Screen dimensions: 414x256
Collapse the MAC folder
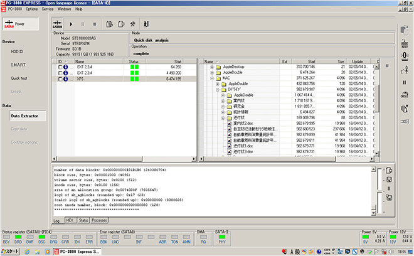(212, 78)
